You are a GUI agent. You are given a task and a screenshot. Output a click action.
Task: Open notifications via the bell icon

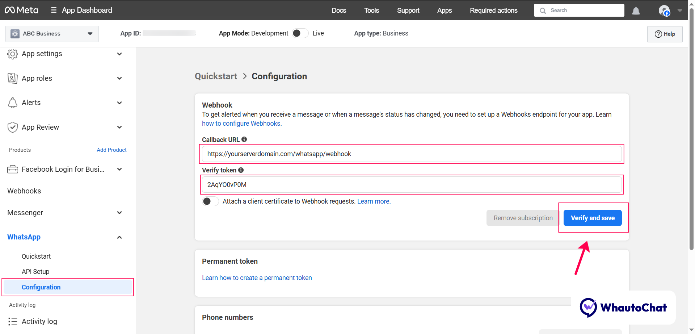click(x=636, y=11)
